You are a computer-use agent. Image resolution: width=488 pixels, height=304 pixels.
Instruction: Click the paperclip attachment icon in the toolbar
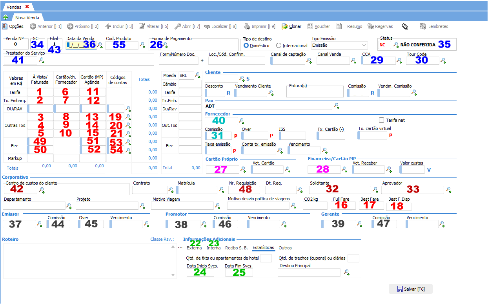point(405,26)
